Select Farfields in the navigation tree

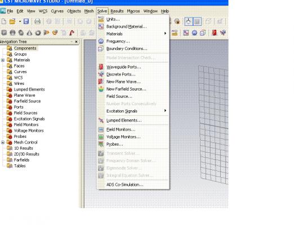(x=21, y=160)
